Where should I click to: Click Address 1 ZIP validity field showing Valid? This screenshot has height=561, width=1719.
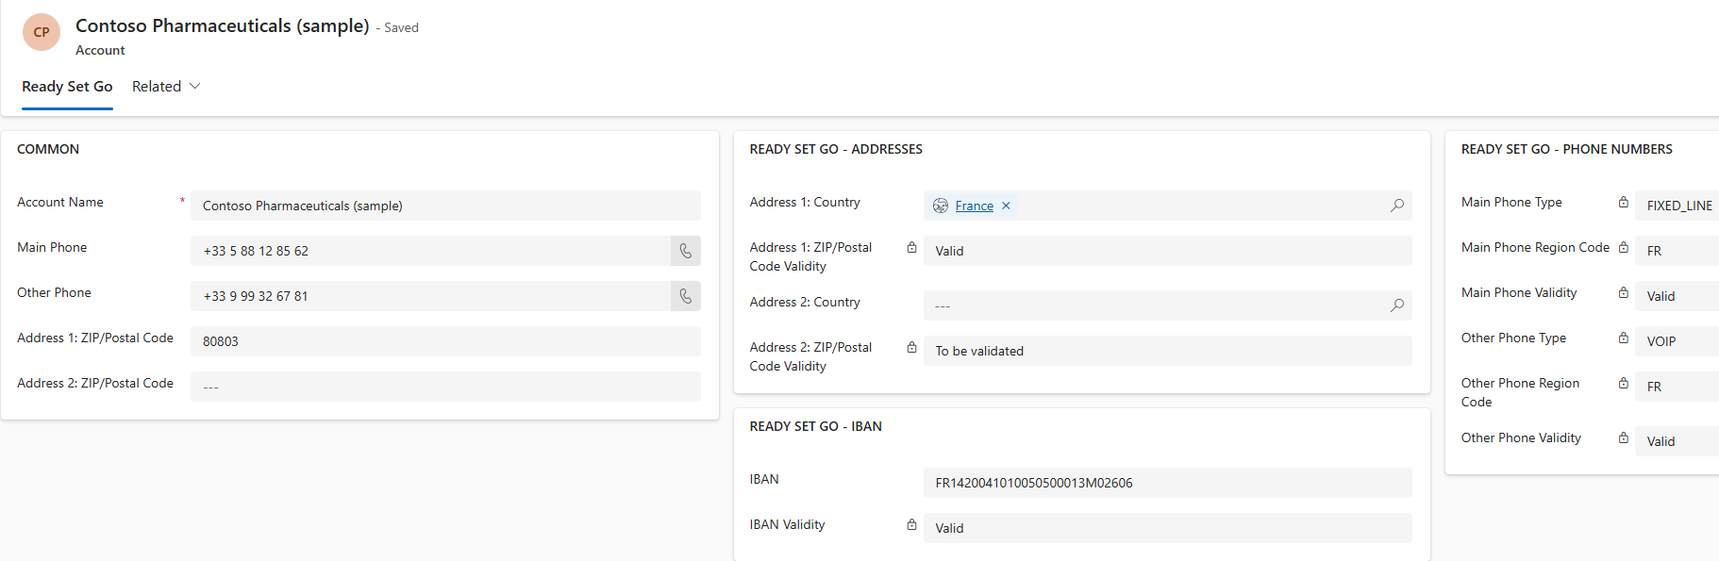[1167, 251]
